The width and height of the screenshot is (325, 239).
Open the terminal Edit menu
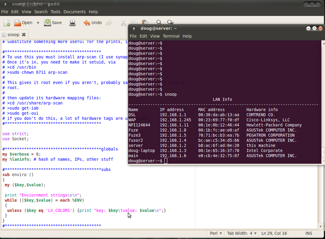143,36
